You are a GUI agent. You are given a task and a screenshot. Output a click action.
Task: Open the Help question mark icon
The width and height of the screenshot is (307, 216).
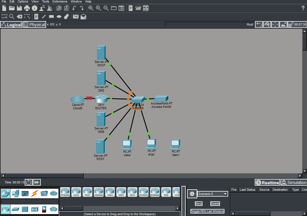[x=303, y=8]
